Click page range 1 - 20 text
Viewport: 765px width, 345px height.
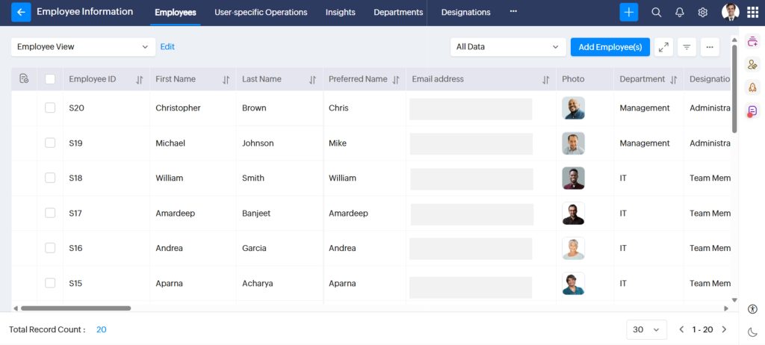[x=702, y=329]
